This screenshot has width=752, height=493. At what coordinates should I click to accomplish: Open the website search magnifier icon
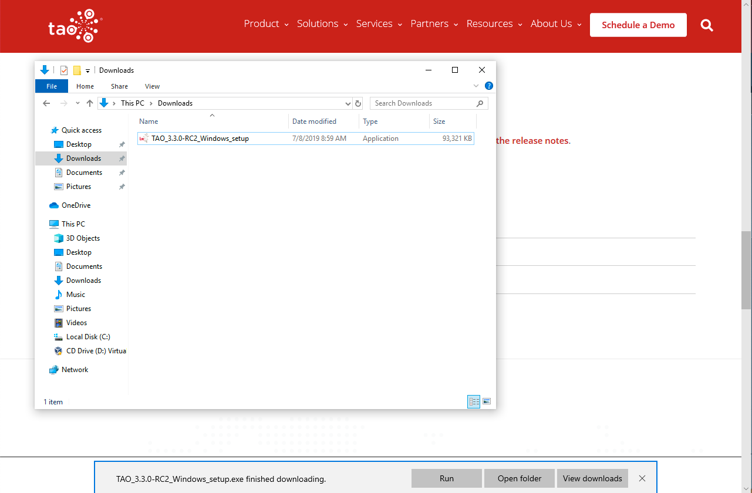pyautogui.click(x=707, y=25)
